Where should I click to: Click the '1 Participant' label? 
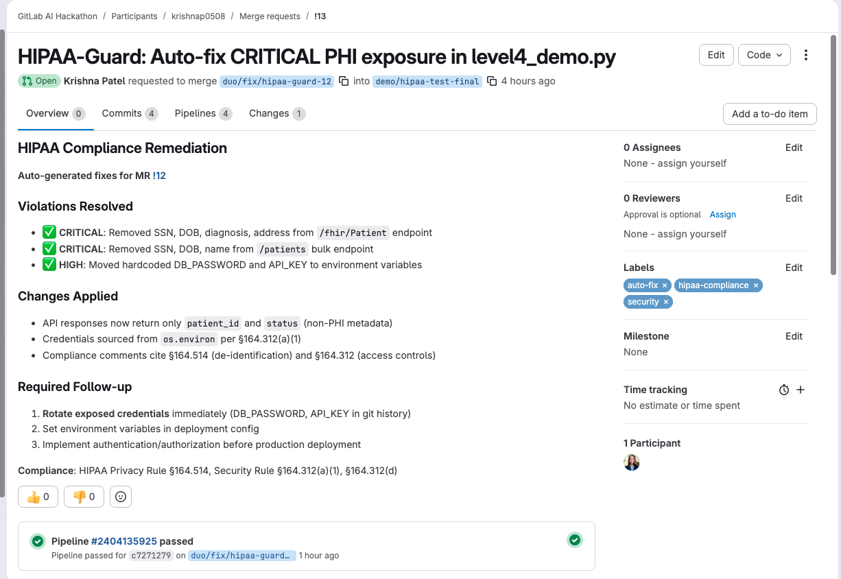point(652,443)
